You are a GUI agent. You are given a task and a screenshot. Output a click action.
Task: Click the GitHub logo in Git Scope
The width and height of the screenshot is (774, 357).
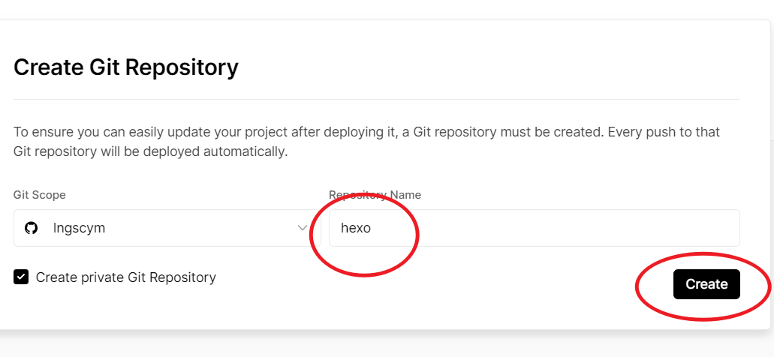click(x=31, y=228)
